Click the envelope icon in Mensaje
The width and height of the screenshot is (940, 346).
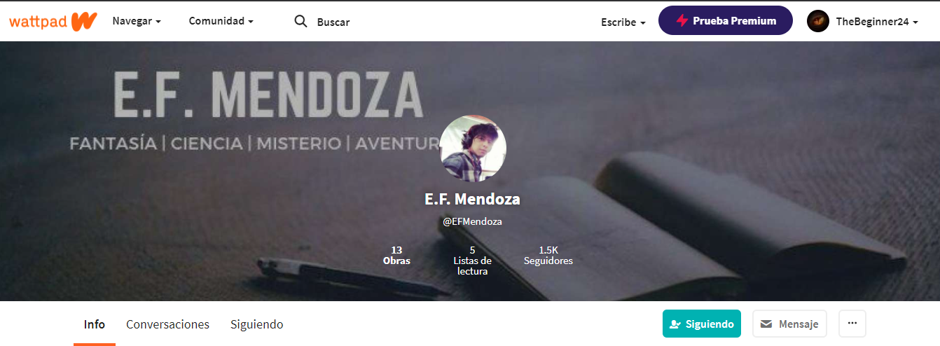(x=766, y=324)
